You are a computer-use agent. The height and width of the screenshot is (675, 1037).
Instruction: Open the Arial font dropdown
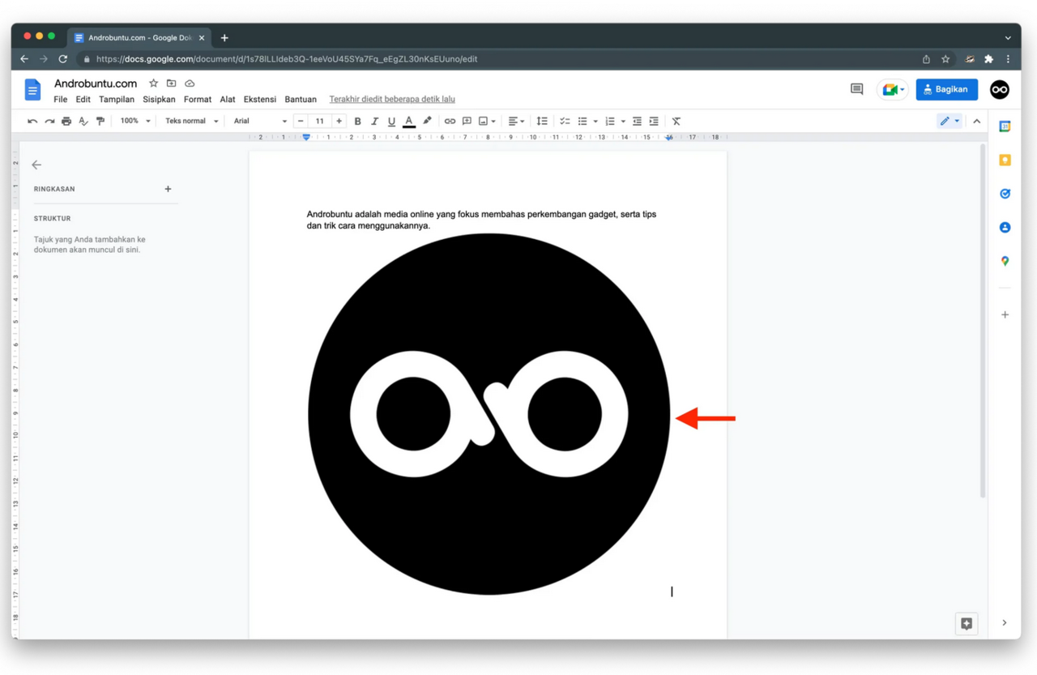pos(260,122)
